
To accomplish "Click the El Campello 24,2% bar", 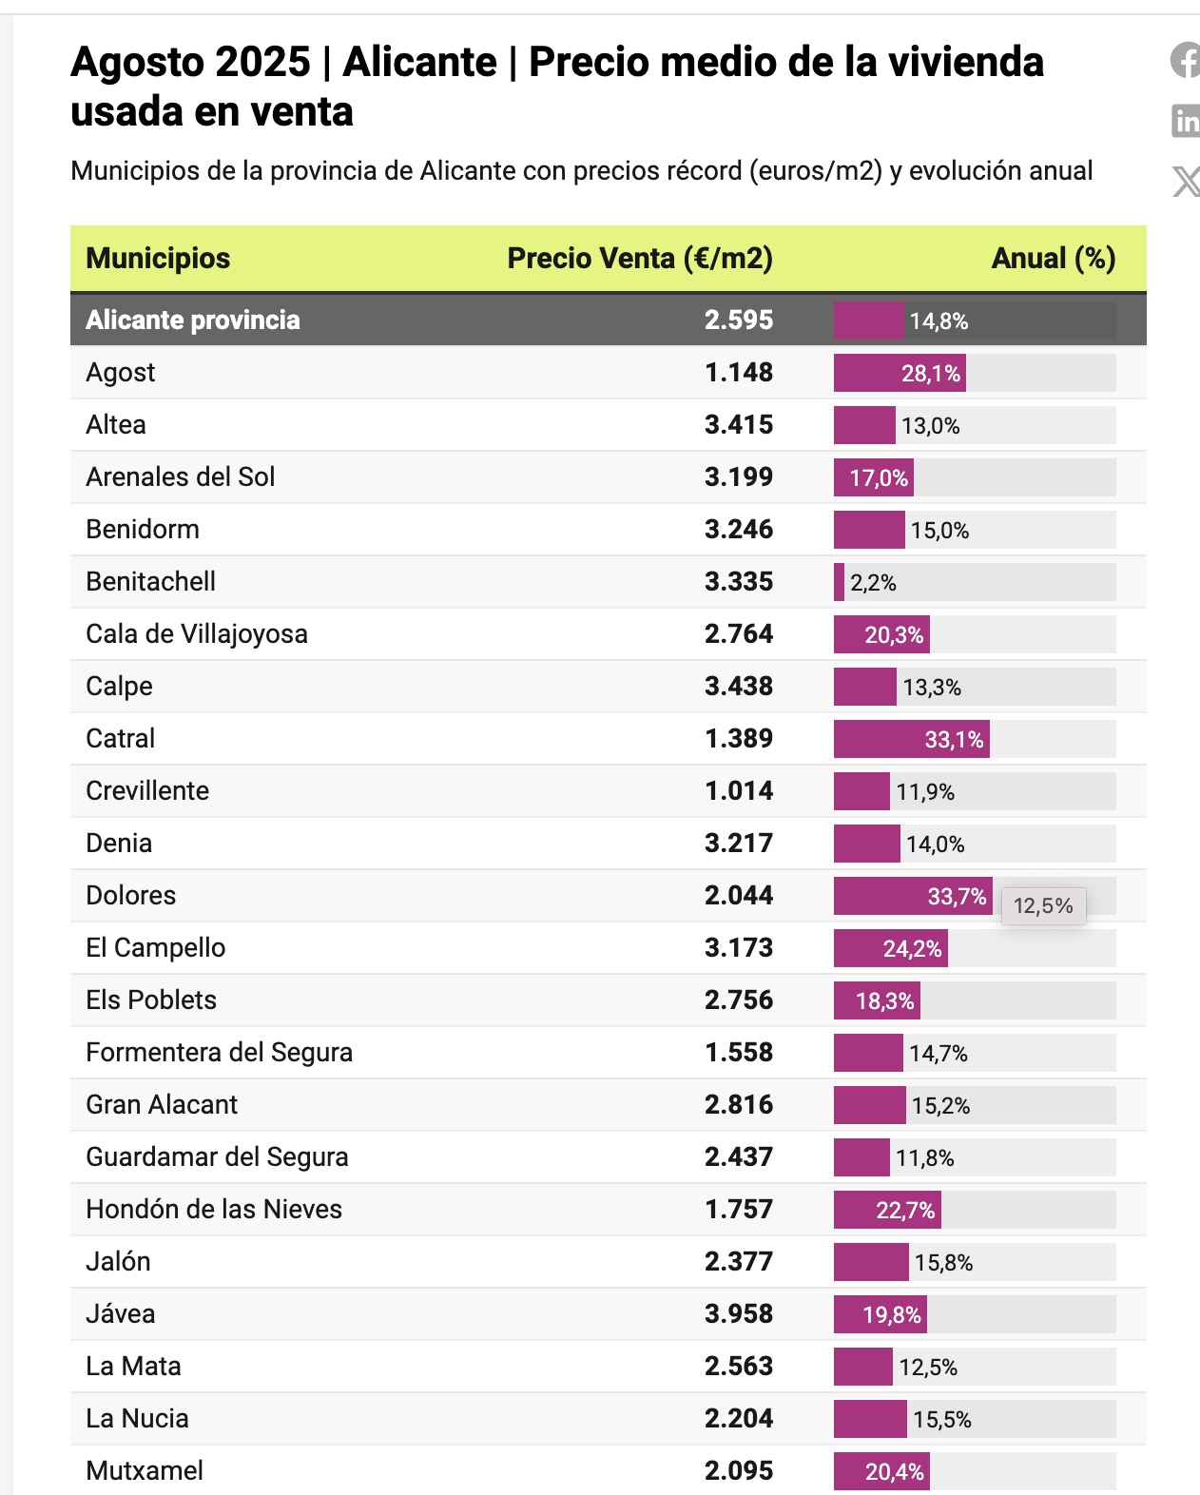I will tap(891, 948).
